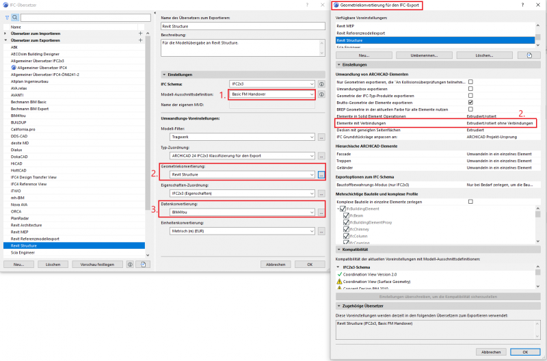Click the filter funnel icon above translator list
This screenshot has height=361, width=547.
pyautogui.click(x=7, y=16)
